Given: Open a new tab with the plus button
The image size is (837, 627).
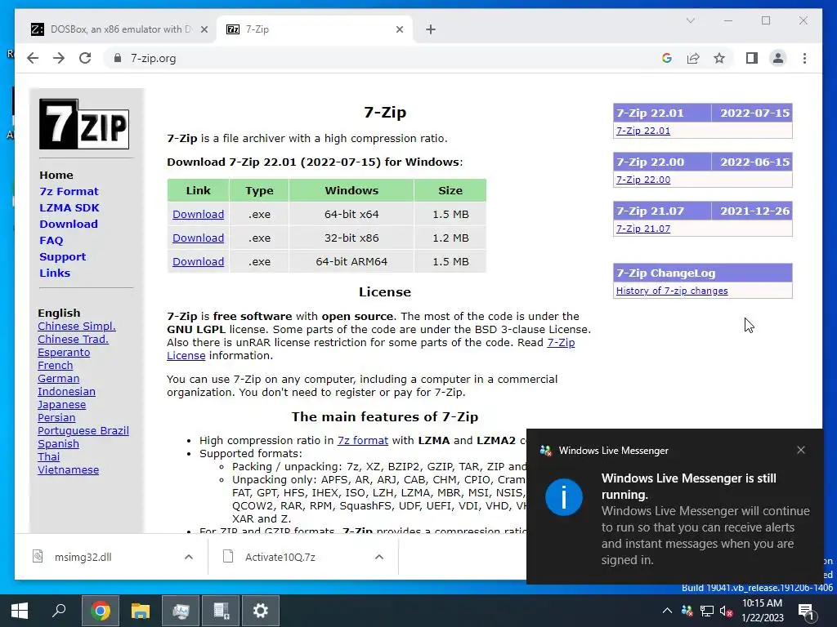Looking at the screenshot, I should pyautogui.click(x=431, y=29).
